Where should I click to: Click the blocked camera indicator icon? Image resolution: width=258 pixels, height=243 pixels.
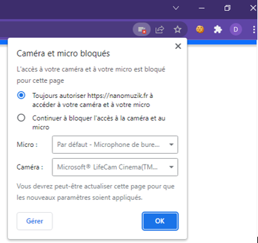pyautogui.click(x=142, y=30)
